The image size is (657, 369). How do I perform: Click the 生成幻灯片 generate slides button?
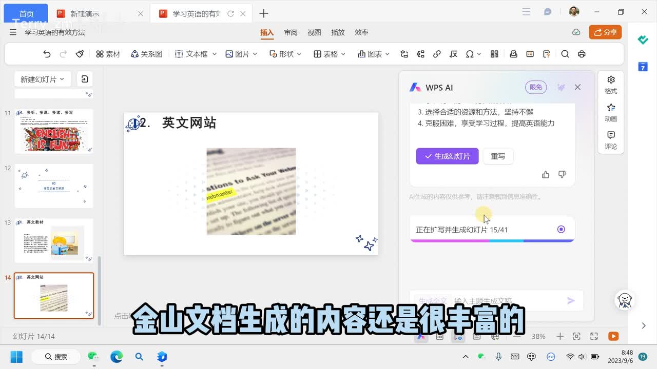click(x=447, y=156)
